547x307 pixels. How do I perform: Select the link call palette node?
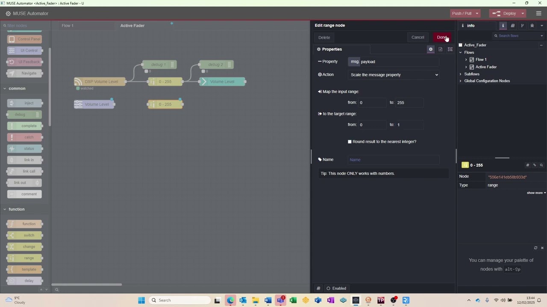[x=25, y=171]
